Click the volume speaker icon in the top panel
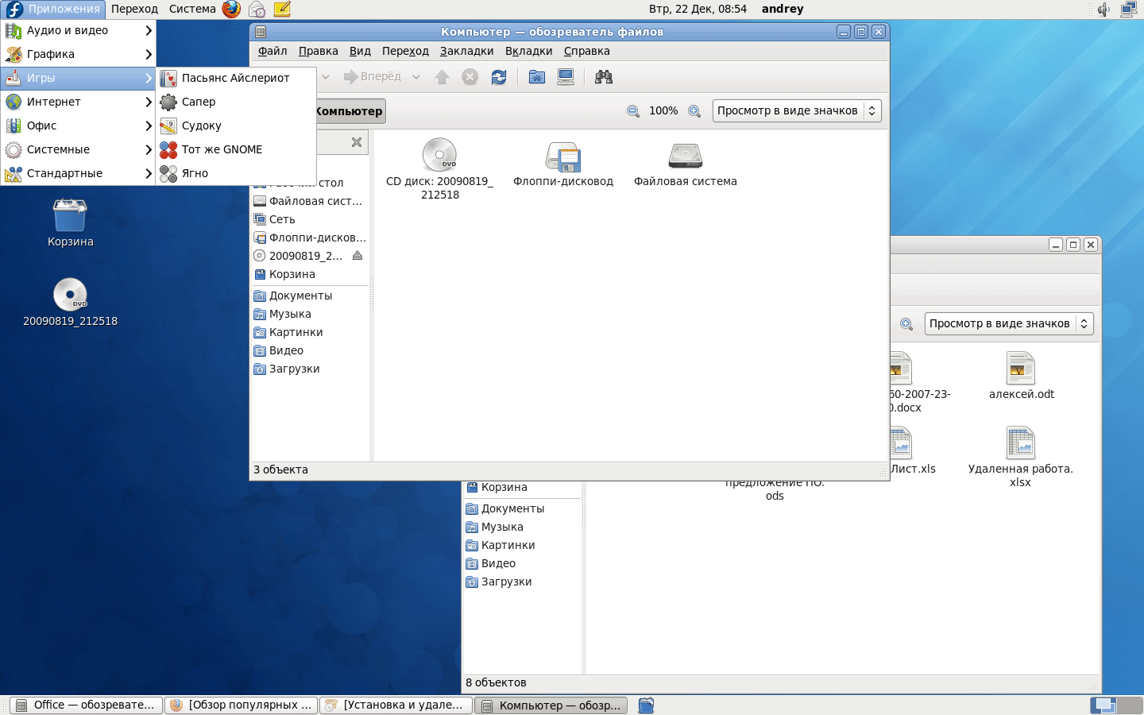This screenshot has height=715, width=1144. (1103, 10)
